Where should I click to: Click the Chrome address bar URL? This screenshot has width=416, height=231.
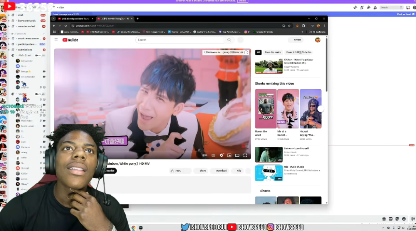(95, 26)
